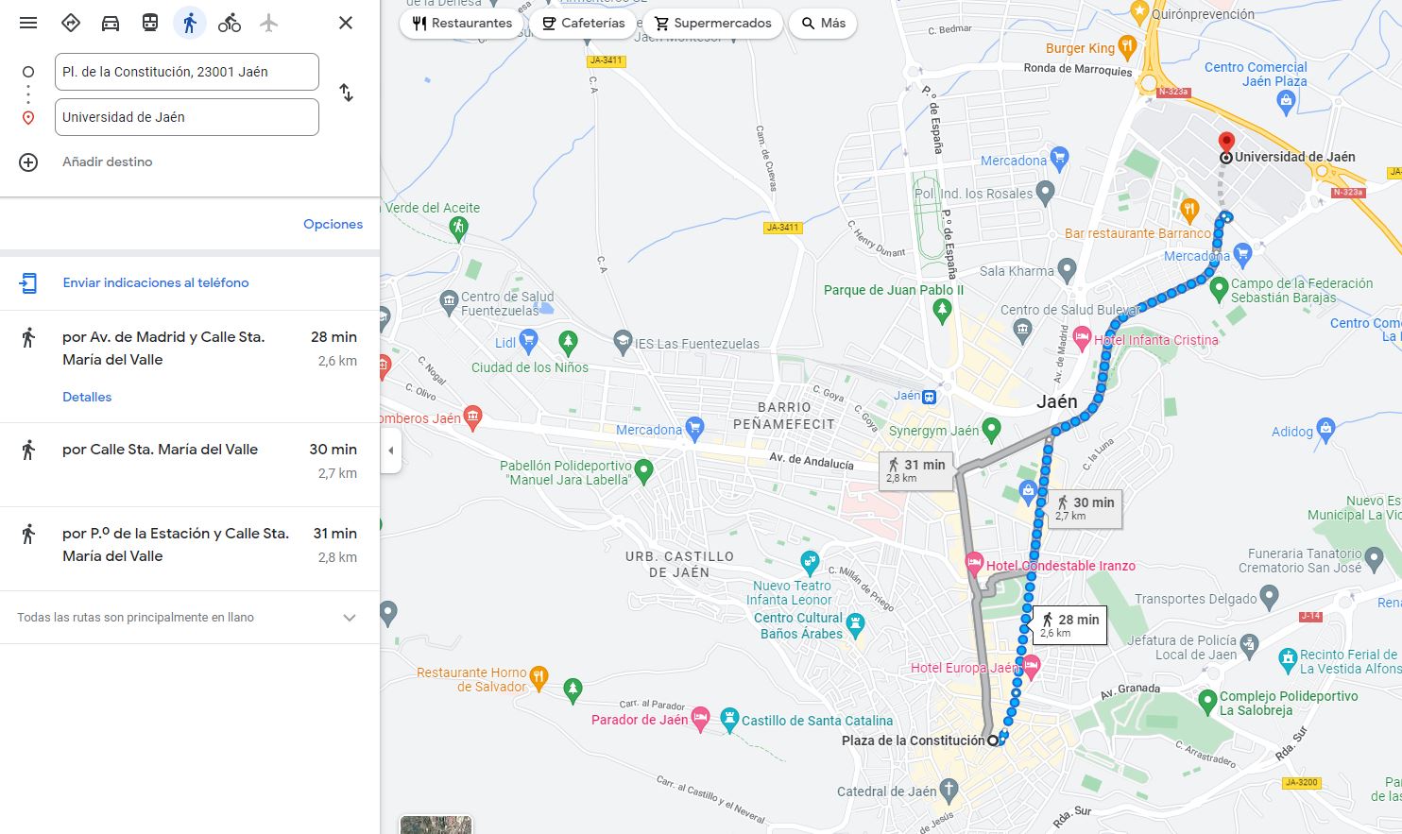Open the Opciones route options
1402x834 pixels.
pos(333,224)
